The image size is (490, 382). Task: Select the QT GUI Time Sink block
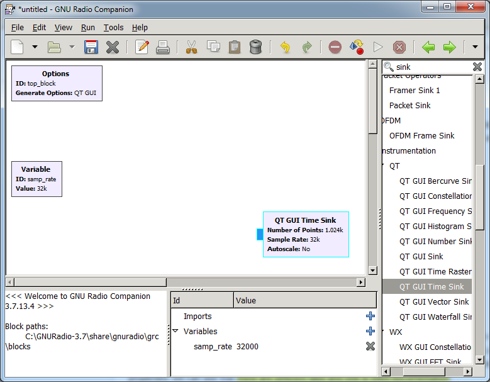pyautogui.click(x=306, y=235)
